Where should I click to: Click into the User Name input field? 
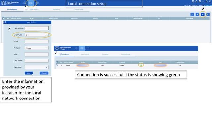point(36,61)
